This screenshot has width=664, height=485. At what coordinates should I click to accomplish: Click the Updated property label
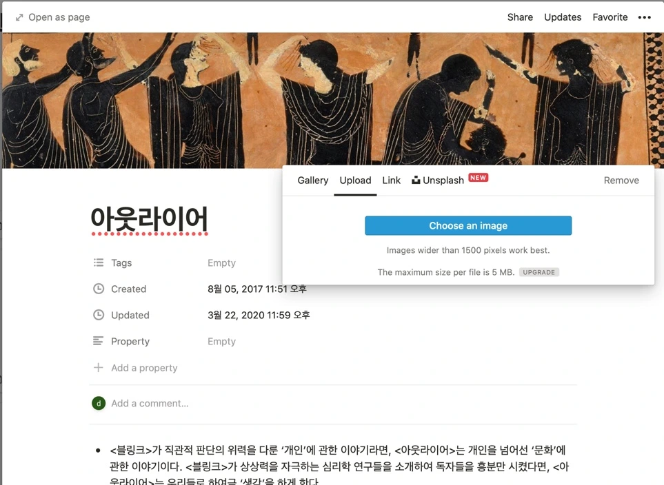click(x=130, y=316)
